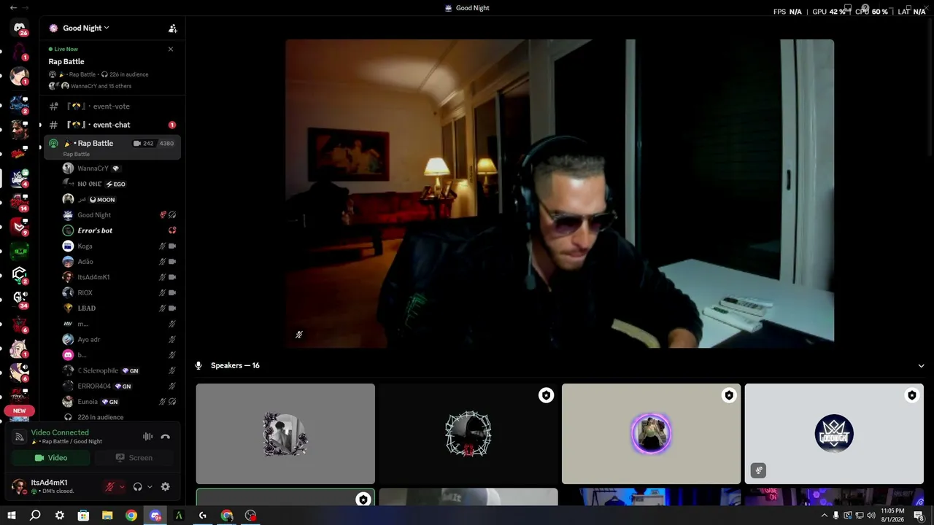Open the taskbar clock showing 11:05 PM
The height and width of the screenshot is (525, 934).
tap(893, 516)
